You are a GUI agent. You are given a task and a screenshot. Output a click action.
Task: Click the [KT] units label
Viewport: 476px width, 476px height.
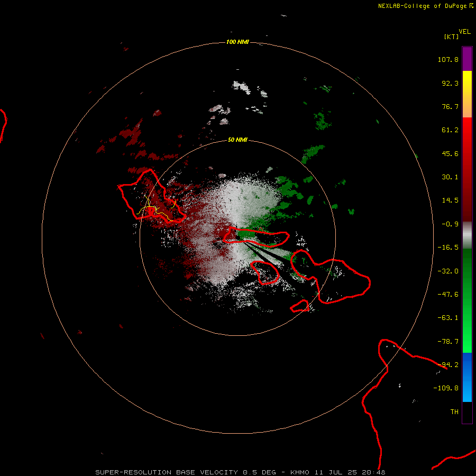[x=452, y=36]
